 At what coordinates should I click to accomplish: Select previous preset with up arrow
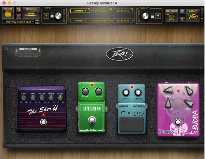[37, 20]
